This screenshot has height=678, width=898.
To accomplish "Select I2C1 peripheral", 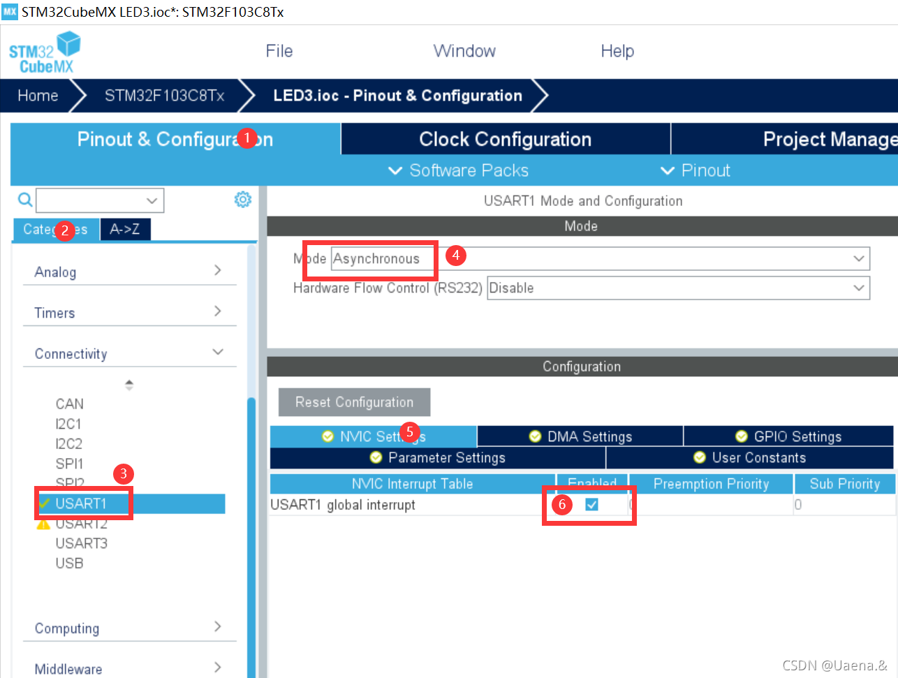I will [x=68, y=424].
